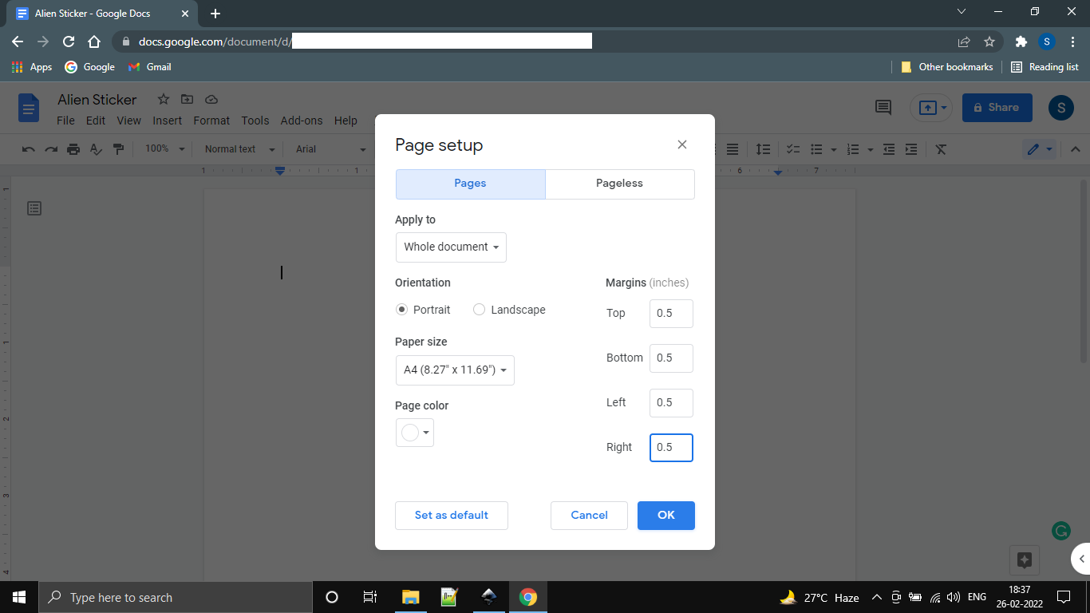Star the Alien Sticker document

coord(163,99)
